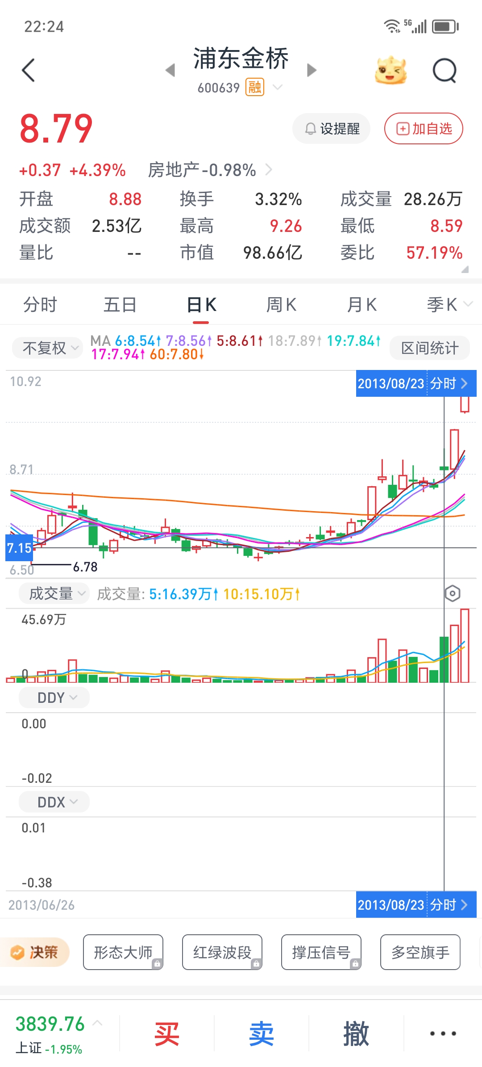This screenshot has height=1067, width=482.
Task: Tap the 6.78 low price annotation
Action: tap(85, 567)
